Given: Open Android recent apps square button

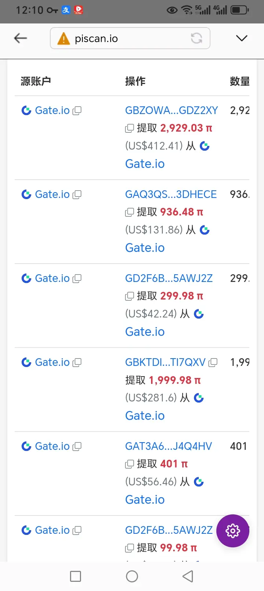Looking at the screenshot, I should 76,576.
